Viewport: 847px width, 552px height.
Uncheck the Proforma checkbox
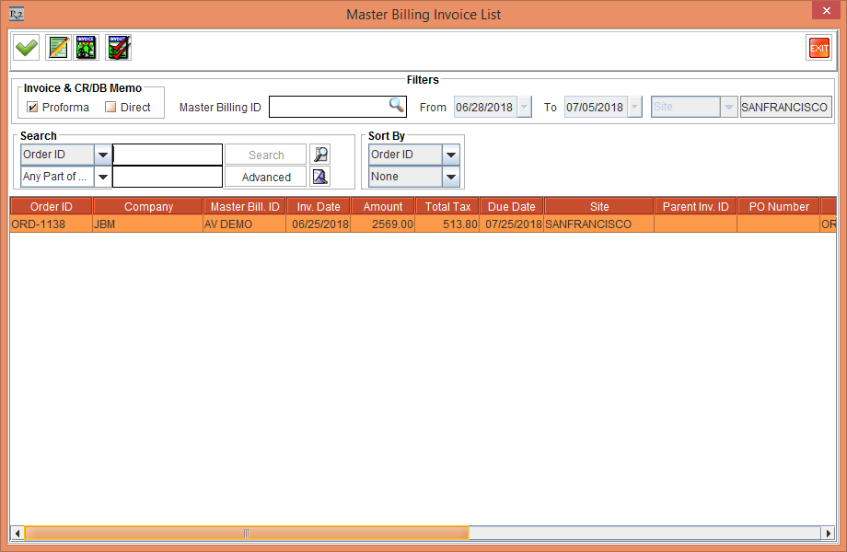pyautogui.click(x=33, y=108)
